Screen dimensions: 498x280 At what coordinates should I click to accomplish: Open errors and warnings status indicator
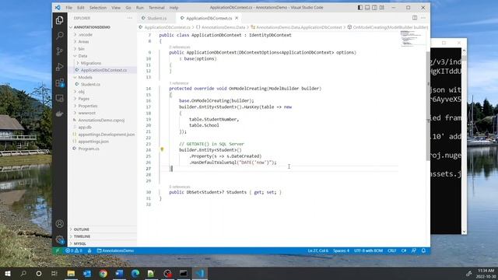[x=74, y=250]
